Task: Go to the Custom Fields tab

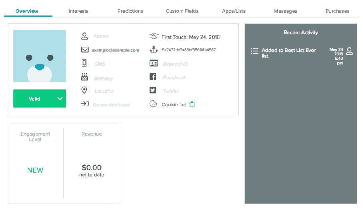Action: click(x=182, y=11)
